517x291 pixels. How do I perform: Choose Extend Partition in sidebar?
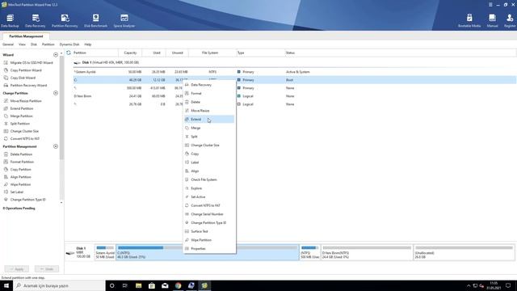19,108
